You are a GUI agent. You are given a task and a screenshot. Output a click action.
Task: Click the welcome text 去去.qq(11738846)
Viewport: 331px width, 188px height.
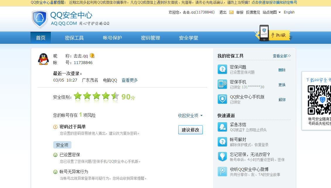198,12
